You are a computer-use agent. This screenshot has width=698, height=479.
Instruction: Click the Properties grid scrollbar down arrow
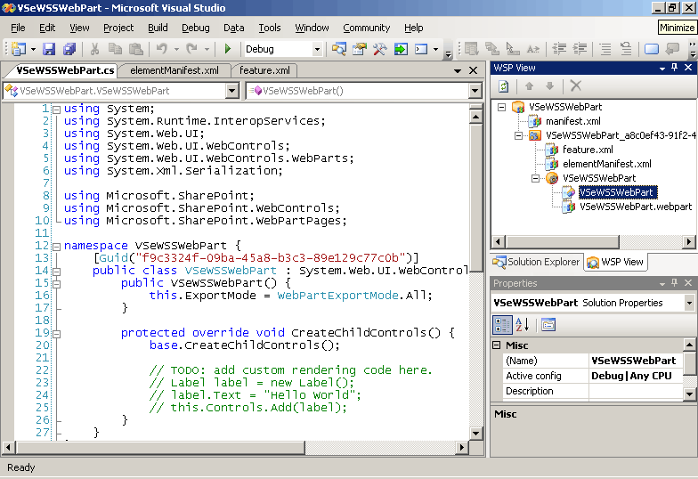point(689,394)
